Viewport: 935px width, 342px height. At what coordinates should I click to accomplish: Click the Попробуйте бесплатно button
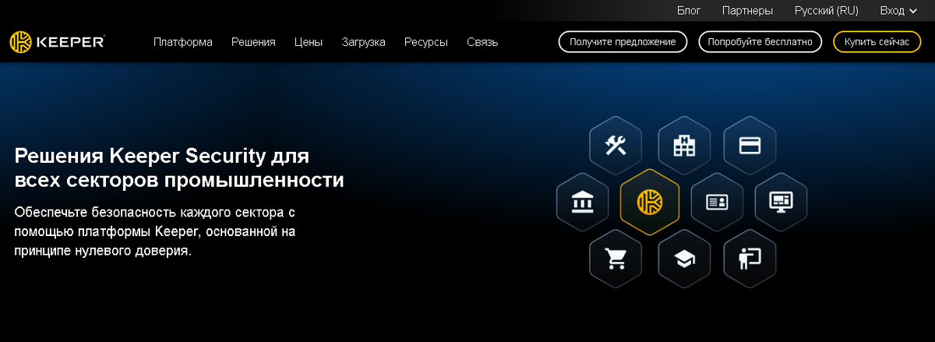760,42
